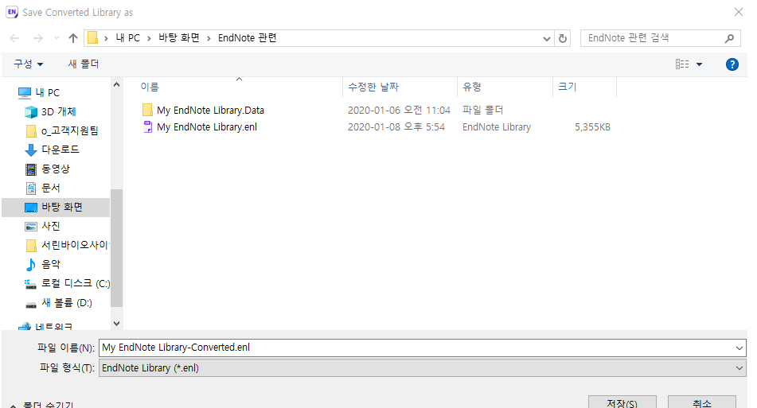Select the 'My EndNote Library.enl' file

pyautogui.click(x=207, y=126)
